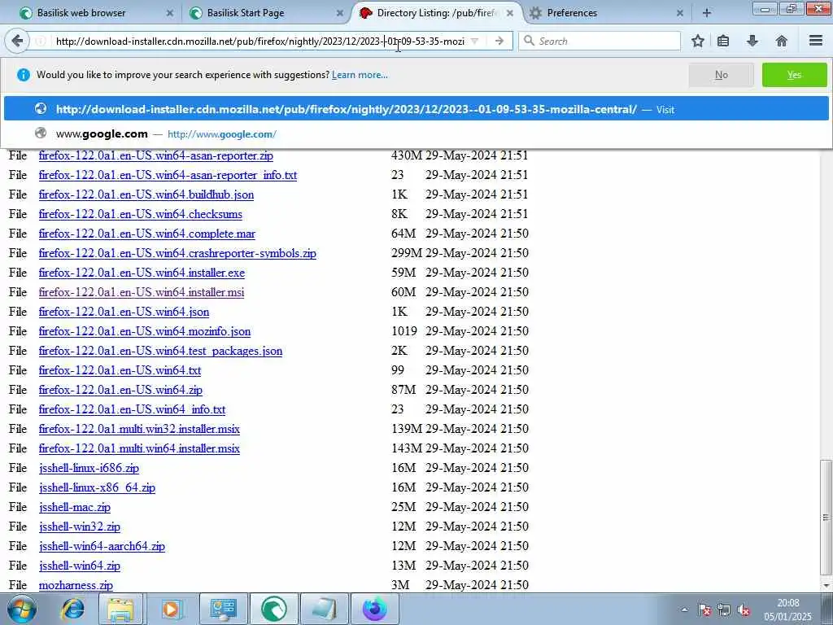This screenshot has width=833, height=625.
Task: Close the Basilisk Start Page tab
Action: pos(339,13)
